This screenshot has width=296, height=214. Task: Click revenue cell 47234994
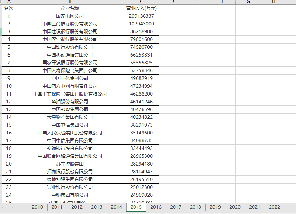pos(141,86)
